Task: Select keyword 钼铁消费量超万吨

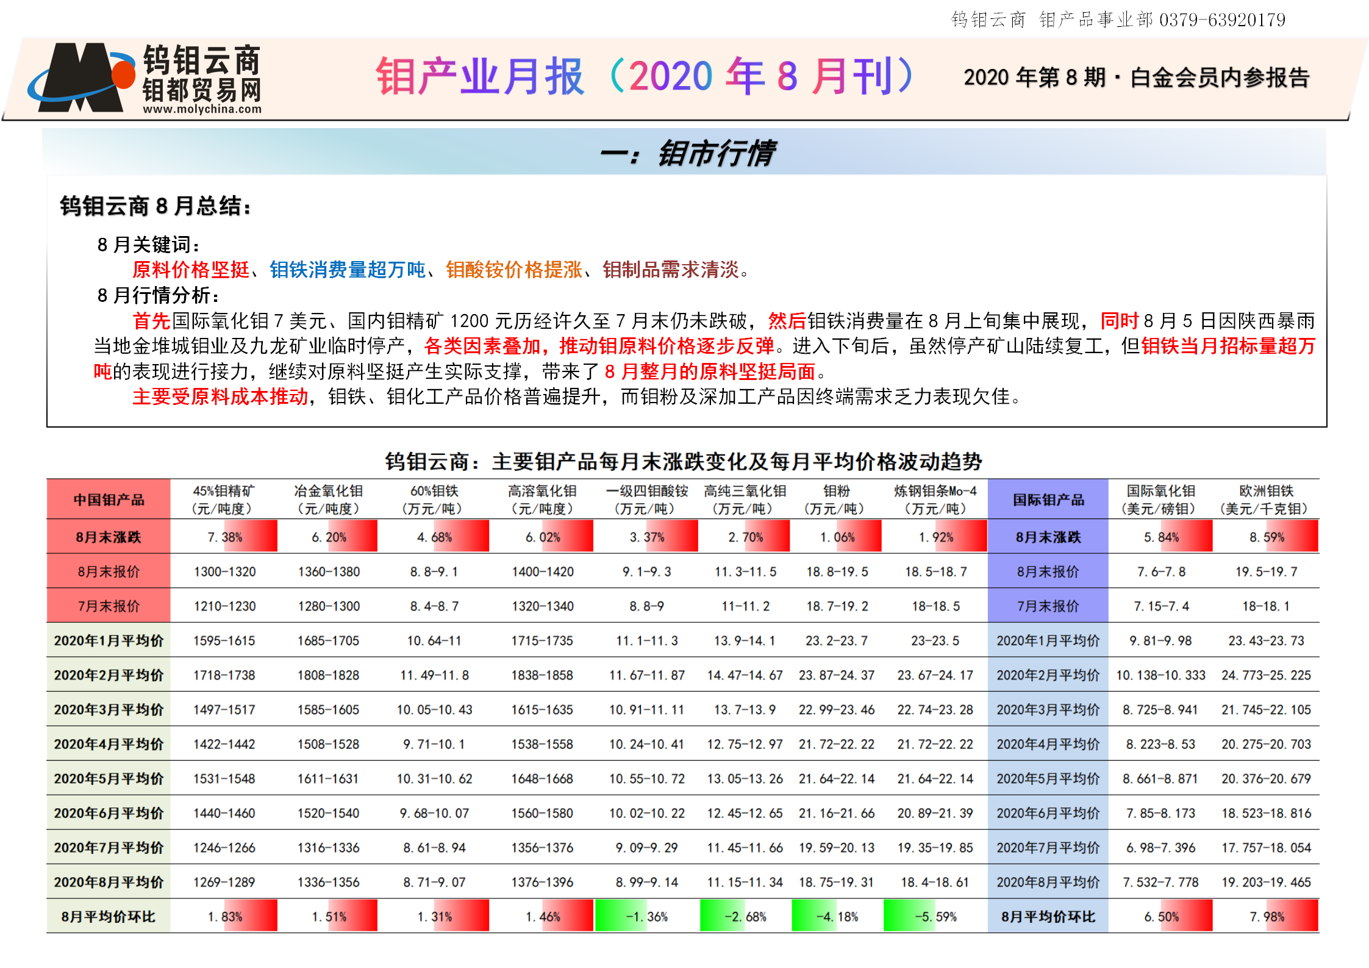Action: point(348,269)
